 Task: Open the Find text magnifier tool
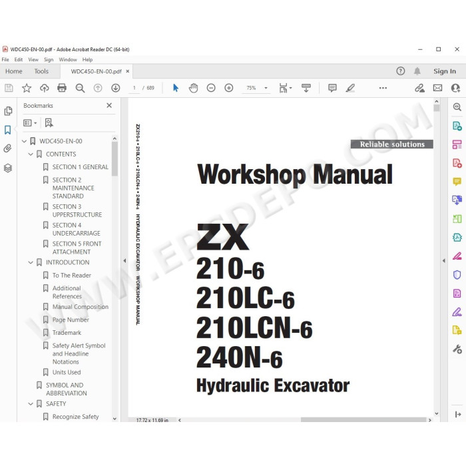click(80, 88)
